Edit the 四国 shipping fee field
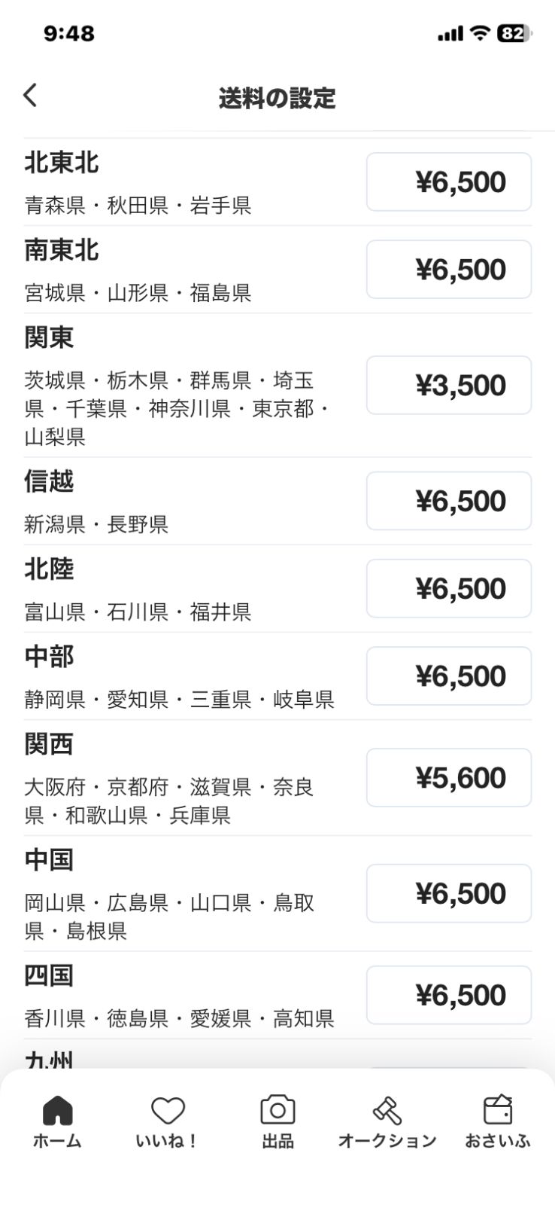The image size is (555, 1205). point(449,996)
